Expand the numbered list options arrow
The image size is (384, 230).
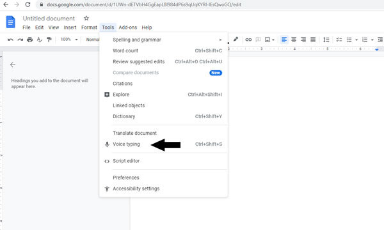point(372,40)
